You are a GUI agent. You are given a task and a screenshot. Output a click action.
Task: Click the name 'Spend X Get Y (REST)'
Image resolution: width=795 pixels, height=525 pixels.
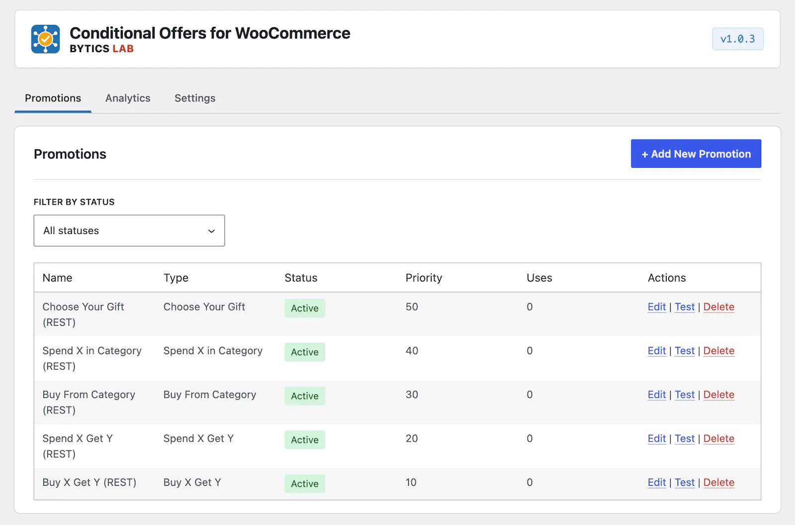(78, 446)
